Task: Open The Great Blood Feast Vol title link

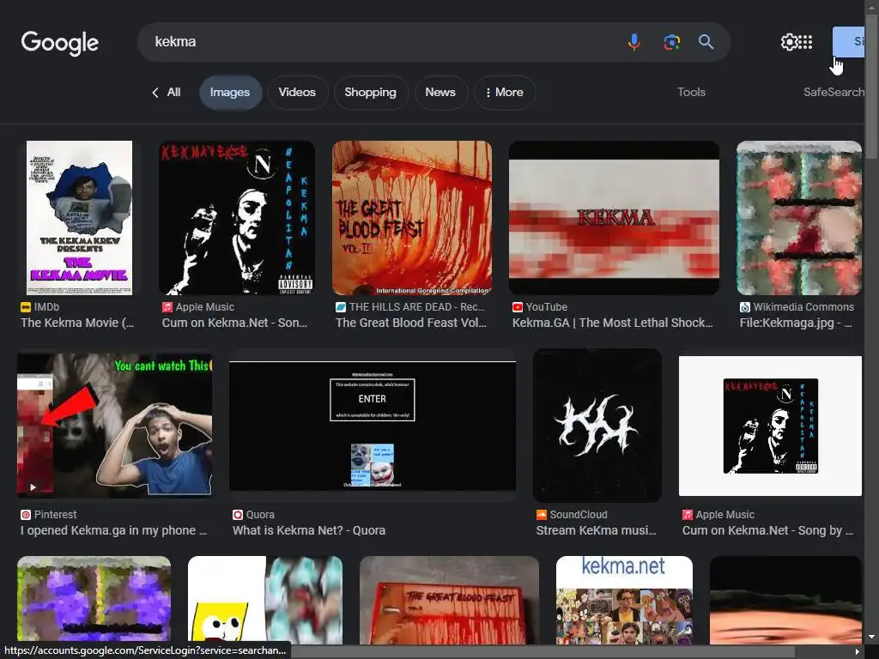Action: [x=411, y=323]
